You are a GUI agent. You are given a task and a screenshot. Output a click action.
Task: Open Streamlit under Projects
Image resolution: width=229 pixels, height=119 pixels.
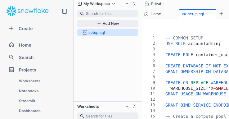click(x=27, y=101)
